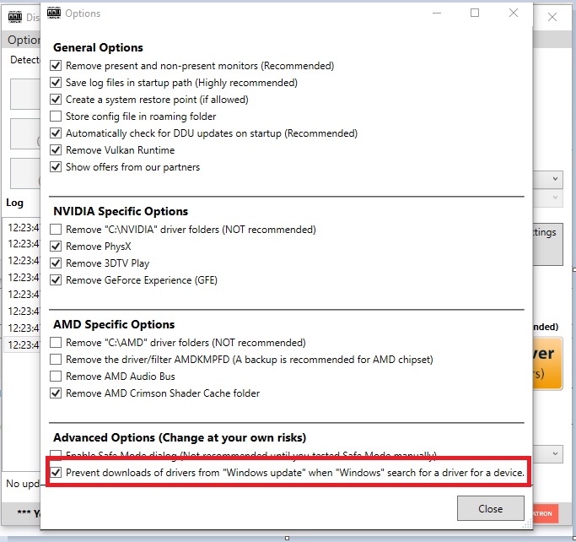Close the Options dialog with the X icon

(x=514, y=13)
